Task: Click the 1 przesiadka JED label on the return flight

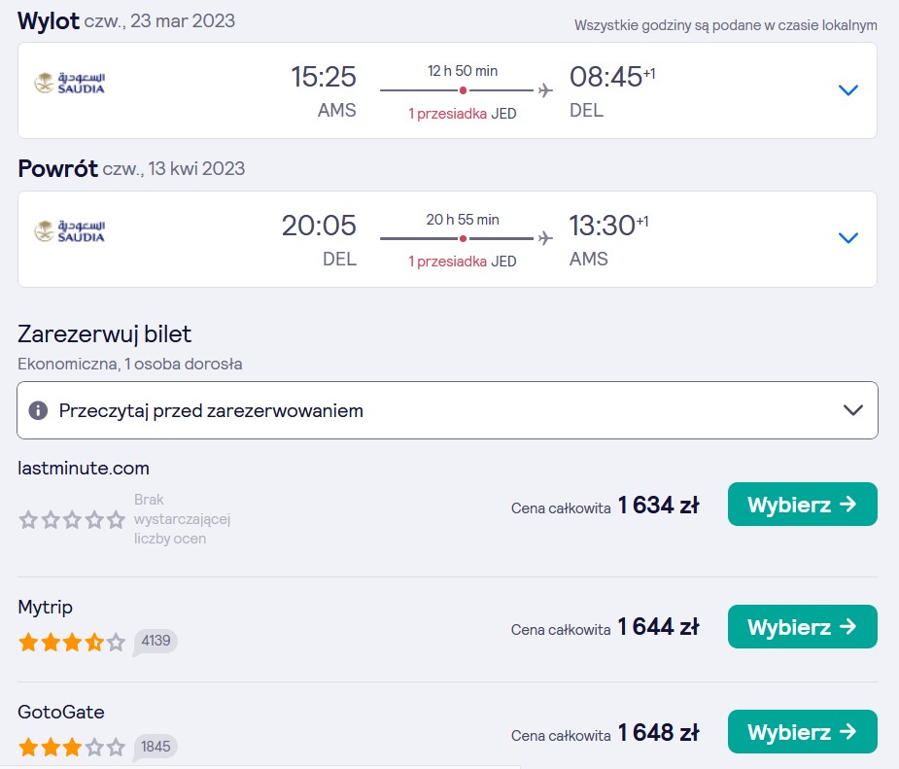Action: pos(462,262)
